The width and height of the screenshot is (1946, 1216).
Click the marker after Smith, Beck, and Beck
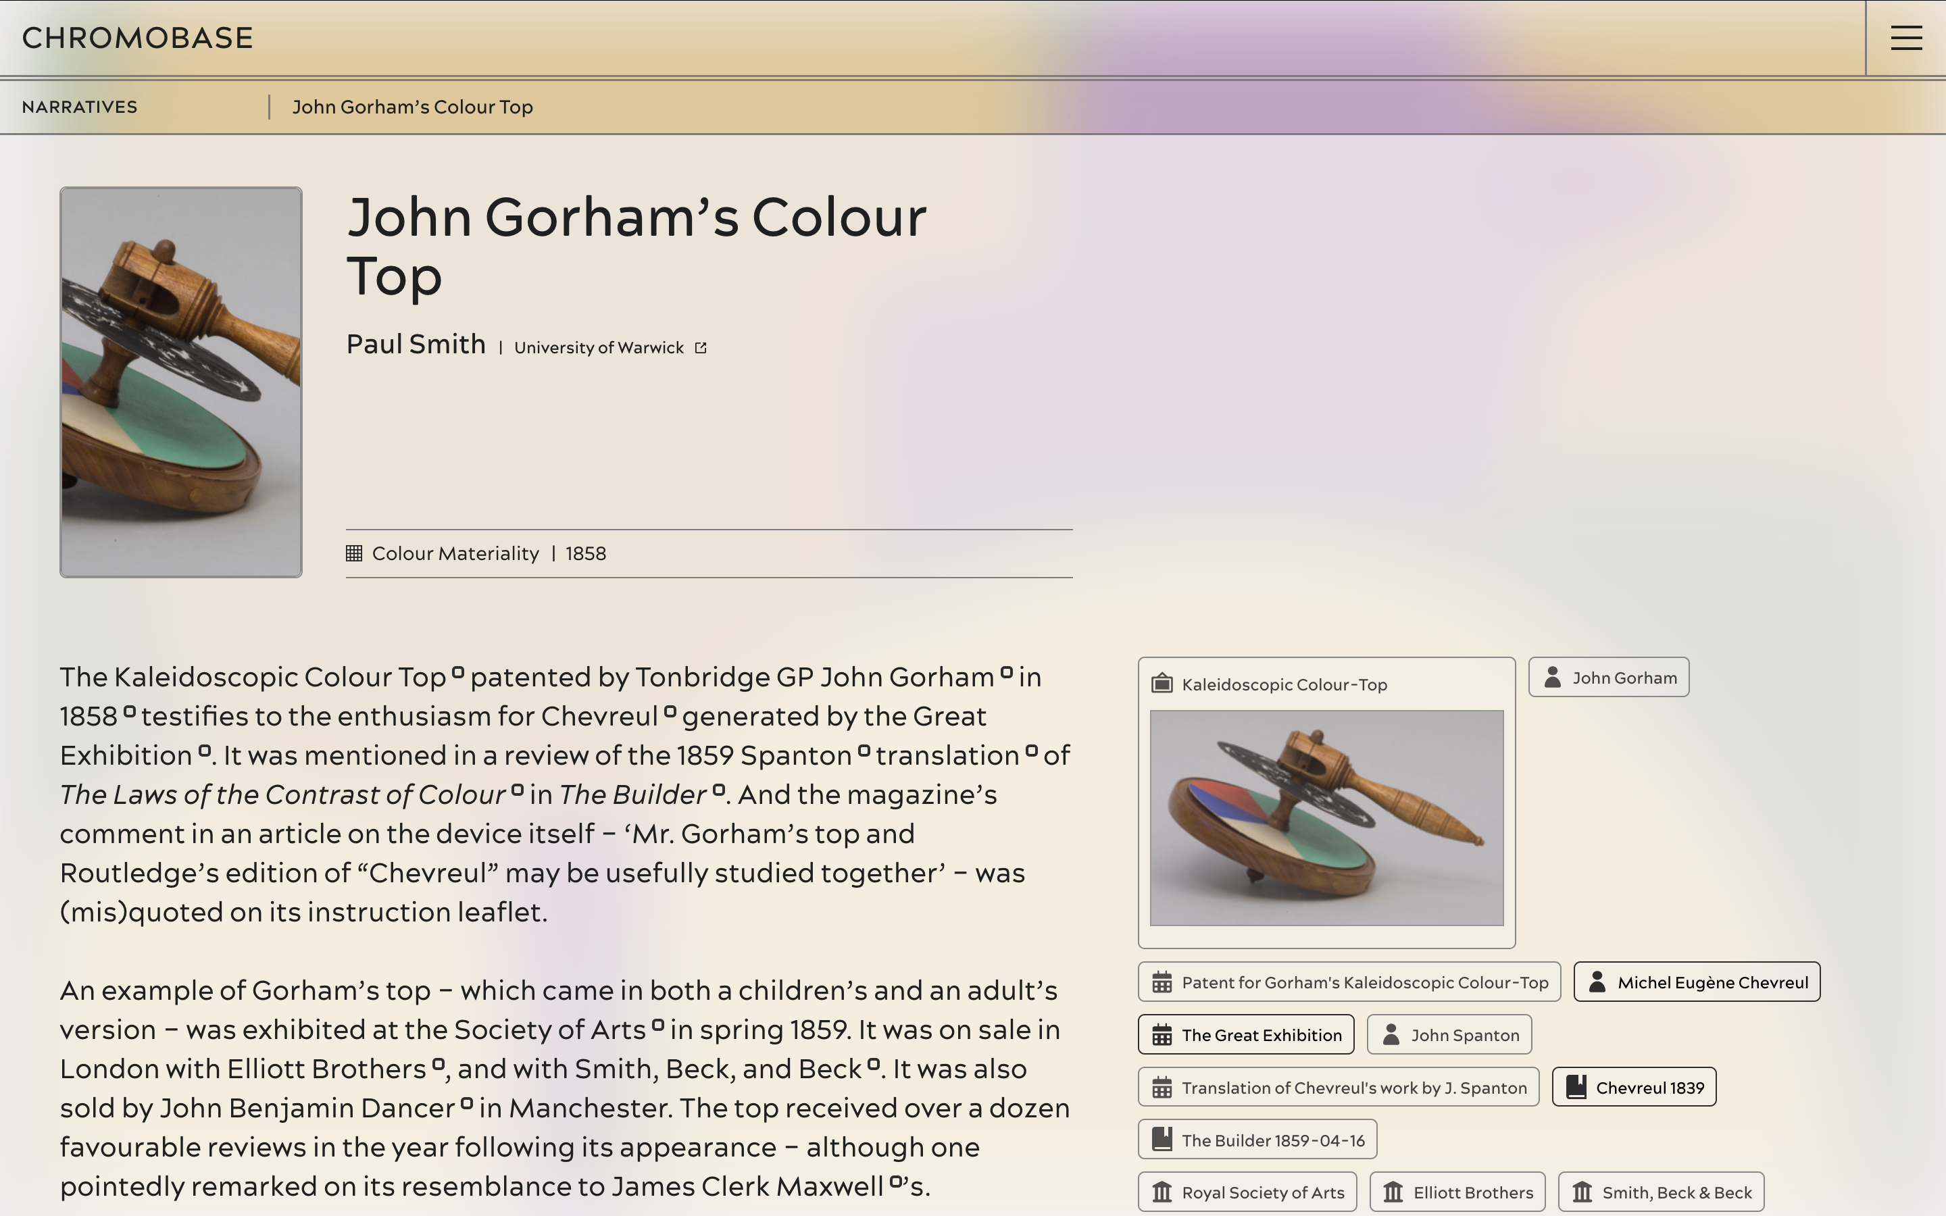click(x=873, y=1064)
